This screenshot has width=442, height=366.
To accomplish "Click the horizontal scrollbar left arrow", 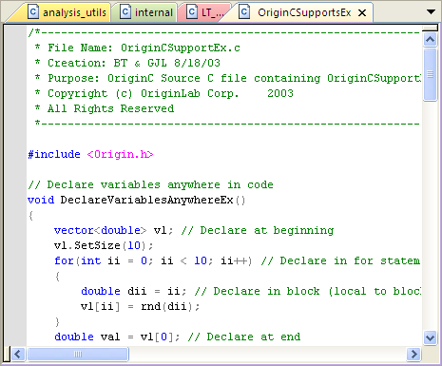I will tap(18, 354).
